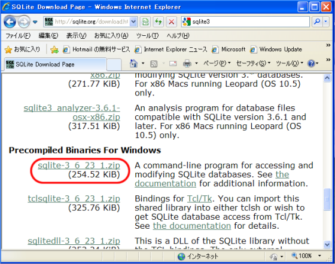
Task: Open the 表示(V) menu
Action: tap(77, 36)
